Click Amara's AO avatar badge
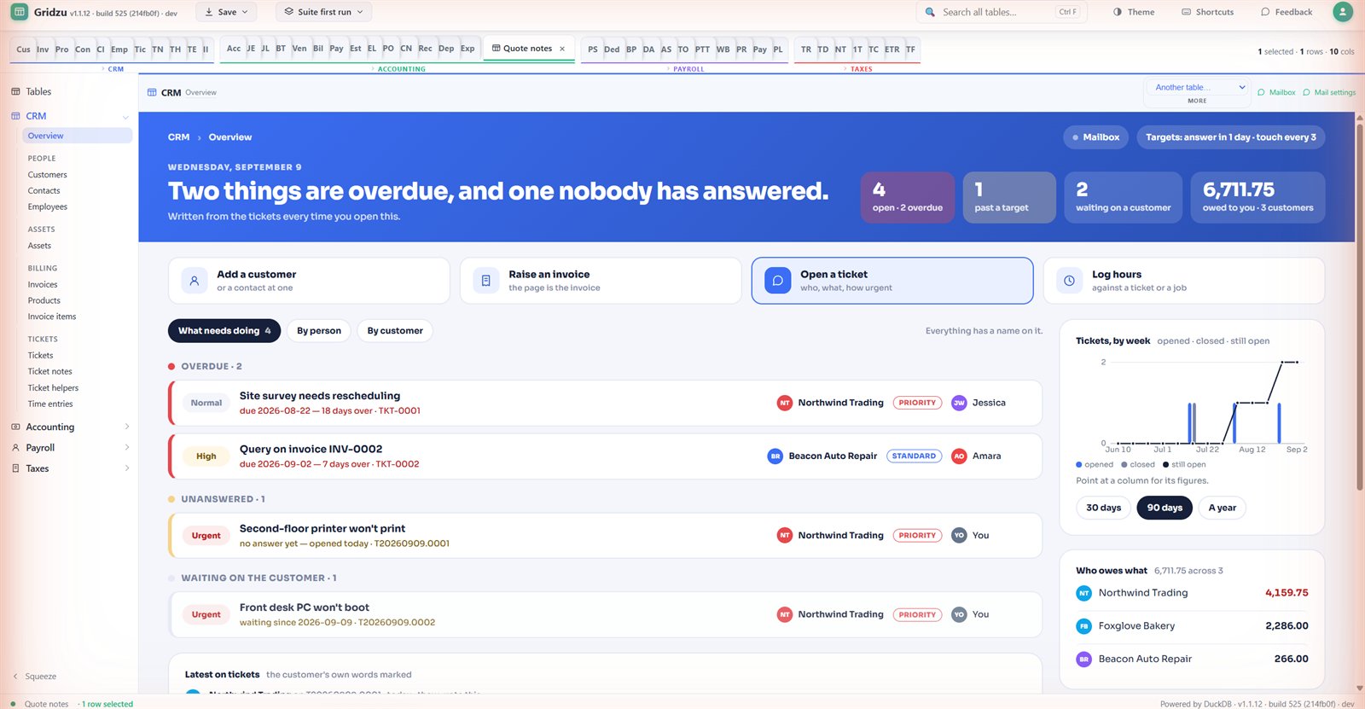The width and height of the screenshot is (1365, 709). click(959, 456)
